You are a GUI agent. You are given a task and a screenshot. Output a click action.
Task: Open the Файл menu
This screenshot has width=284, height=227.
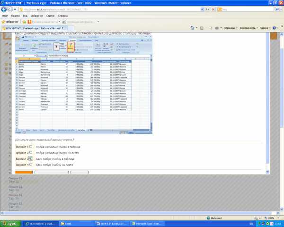click(5, 16)
